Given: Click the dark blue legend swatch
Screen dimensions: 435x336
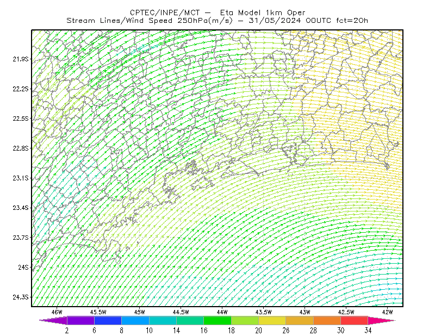Looking at the screenshot, I should pos(108,320).
